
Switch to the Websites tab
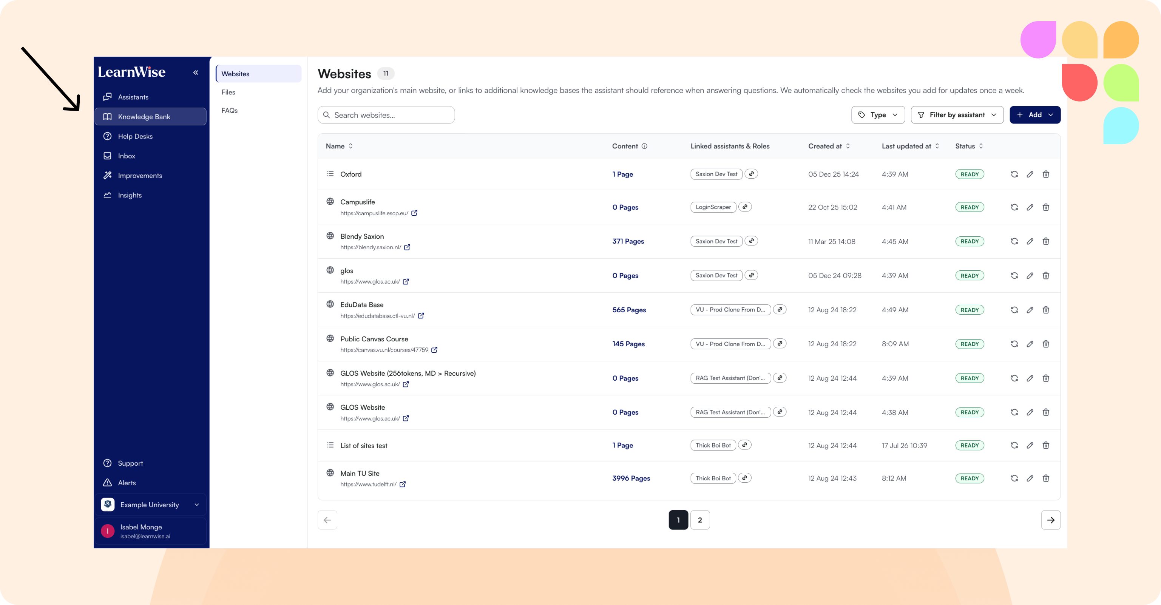pos(258,74)
